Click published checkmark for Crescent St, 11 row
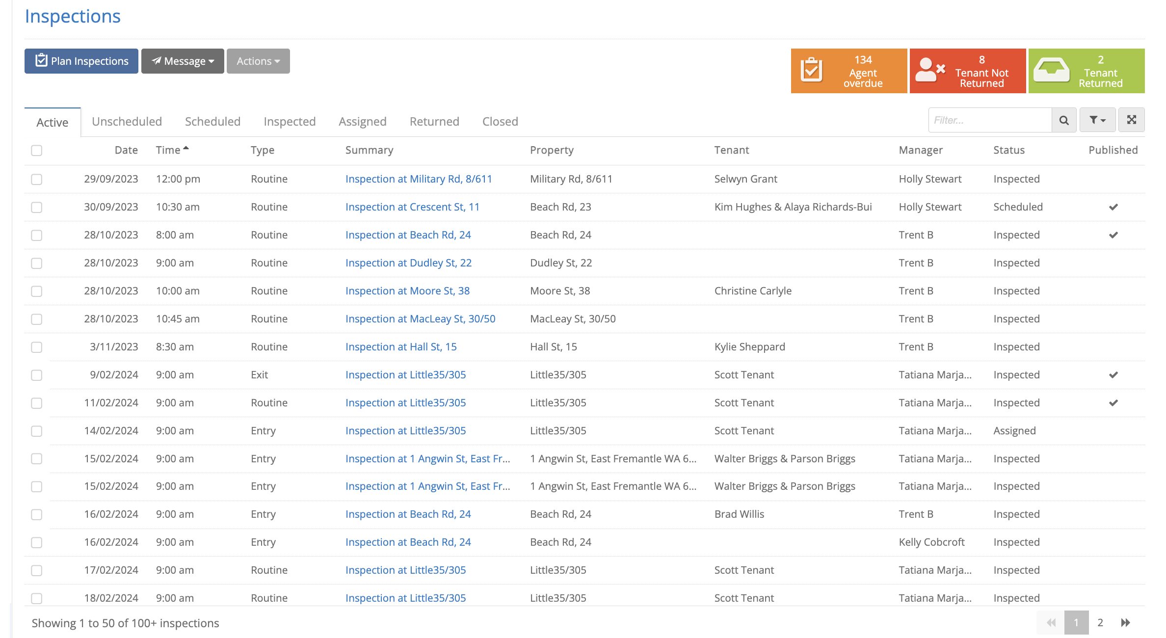 tap(1113, 207)
